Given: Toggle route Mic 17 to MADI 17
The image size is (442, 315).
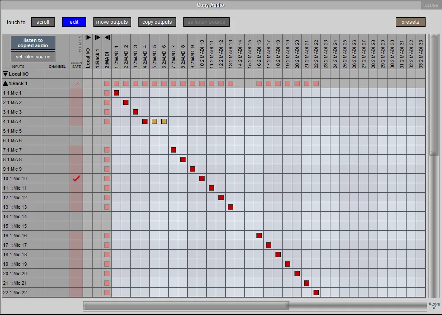Looking at the screenshot, I should point(269,245).
